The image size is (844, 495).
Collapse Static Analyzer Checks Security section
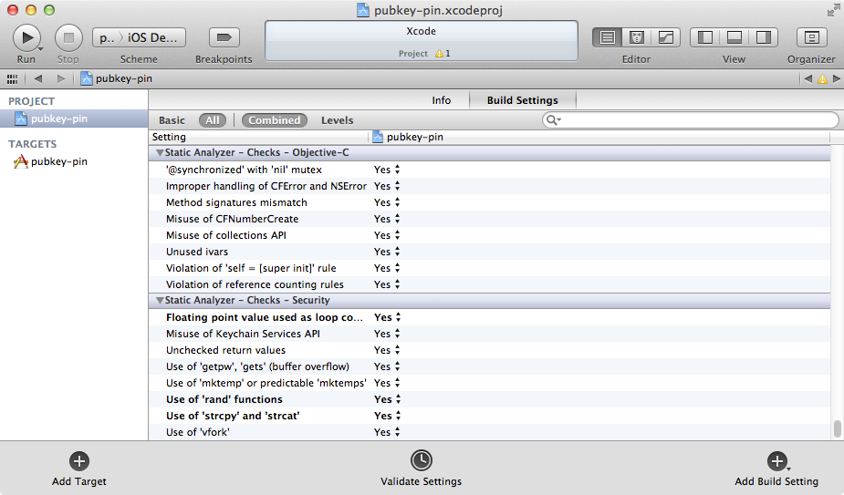click(x=160, y=300)
